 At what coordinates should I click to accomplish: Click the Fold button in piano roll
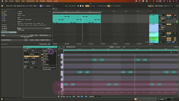[x=60, y=47]
